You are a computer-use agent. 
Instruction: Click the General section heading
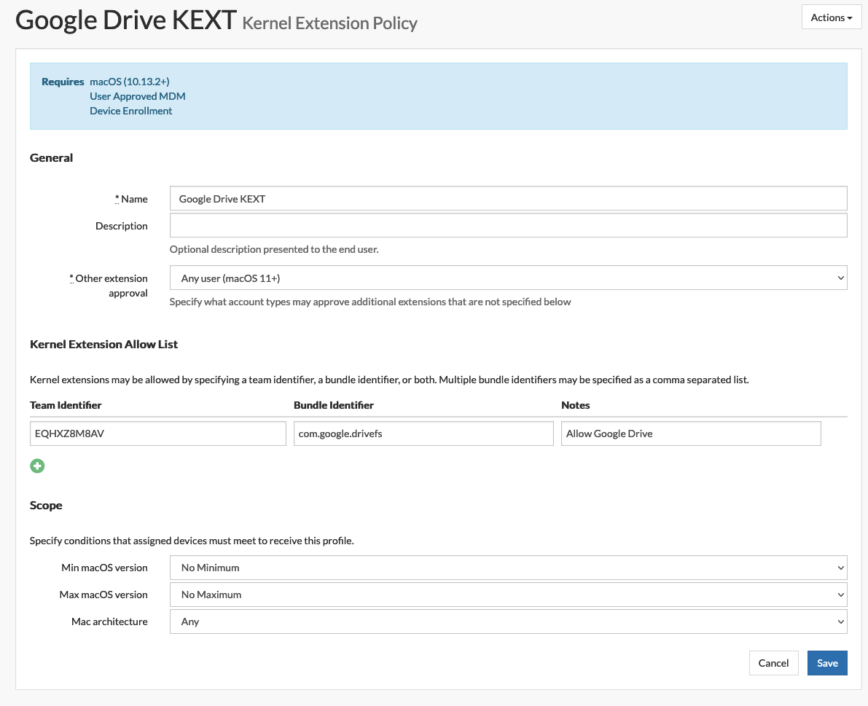51,157
